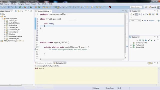The height and width of the screenshot is (90, 160).
Task: Click Link with Editor icon in Package Explorer
Action: pos(18,11)
